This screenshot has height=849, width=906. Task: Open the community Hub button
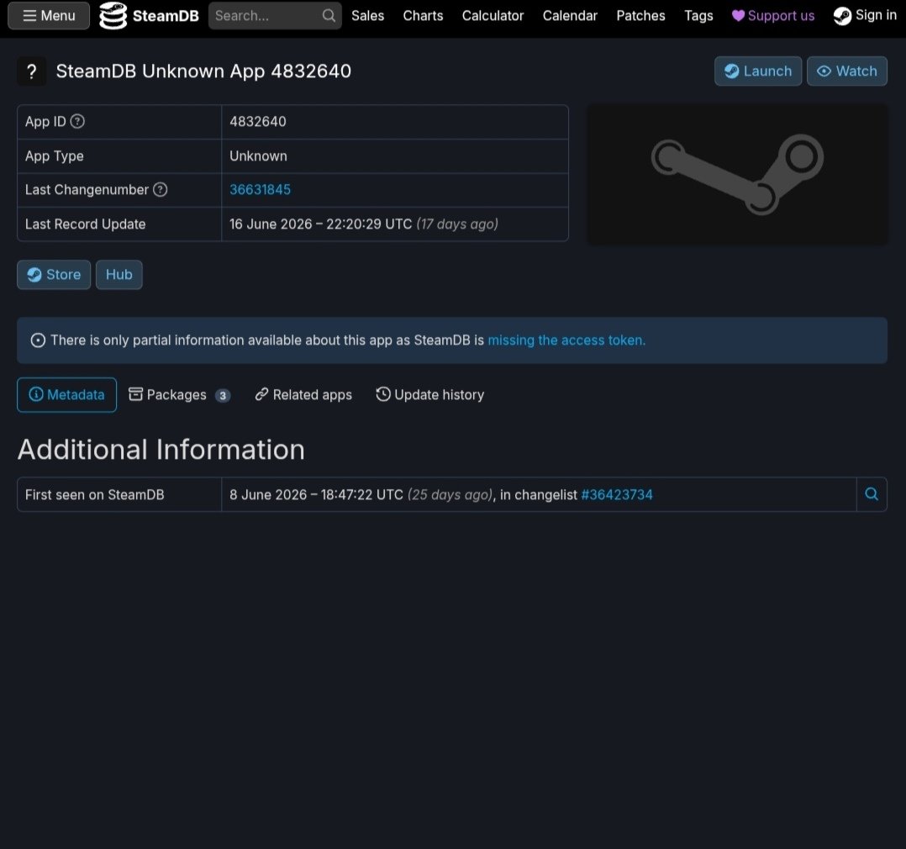119,275
